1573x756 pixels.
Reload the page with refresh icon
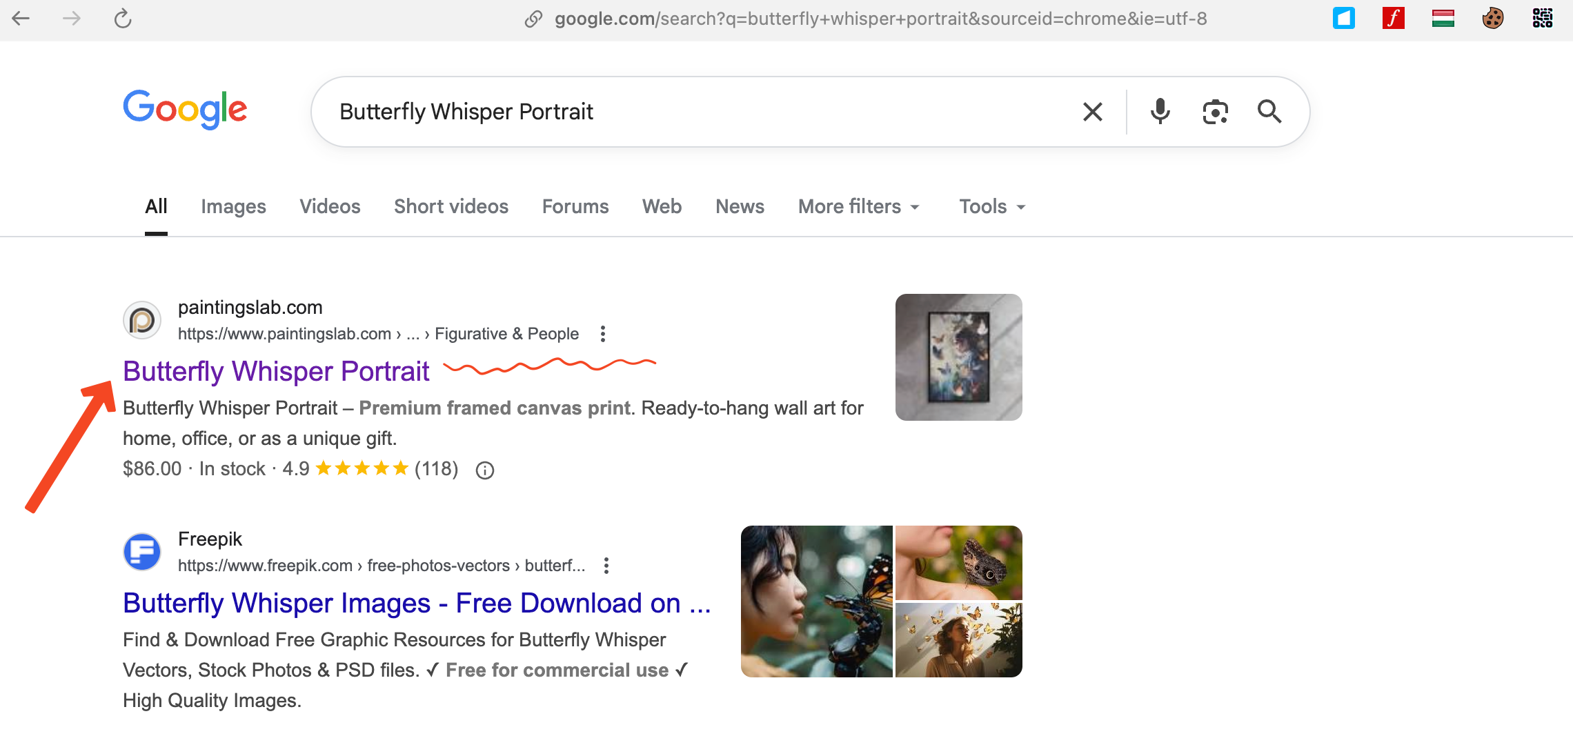tap(123, 19)
